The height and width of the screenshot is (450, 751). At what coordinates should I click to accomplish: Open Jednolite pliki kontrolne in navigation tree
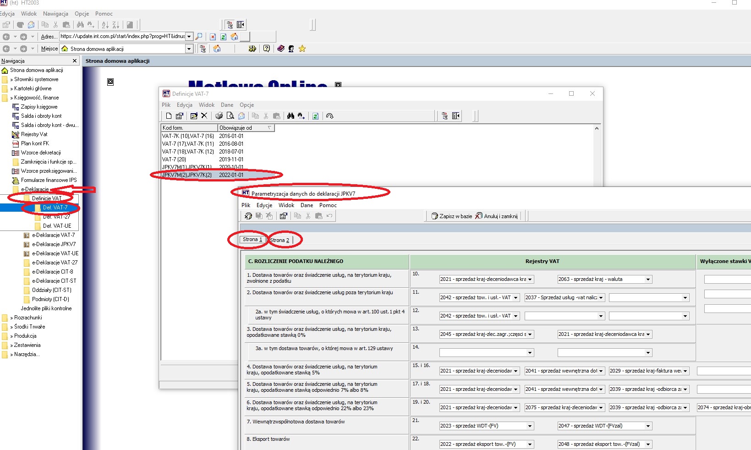46,308
